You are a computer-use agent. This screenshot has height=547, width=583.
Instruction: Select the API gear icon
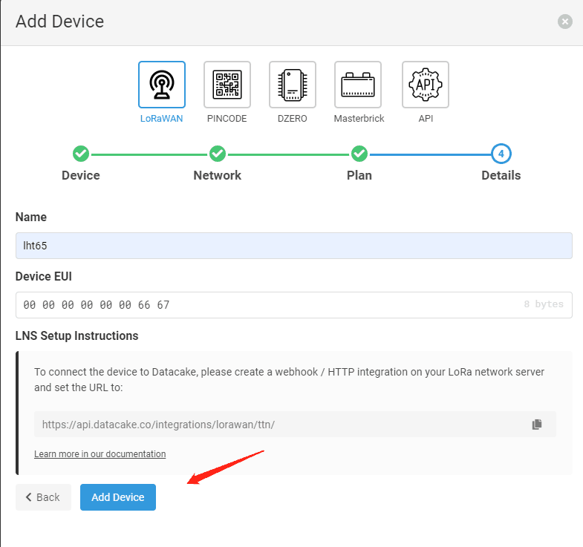[x=426, y=85]
